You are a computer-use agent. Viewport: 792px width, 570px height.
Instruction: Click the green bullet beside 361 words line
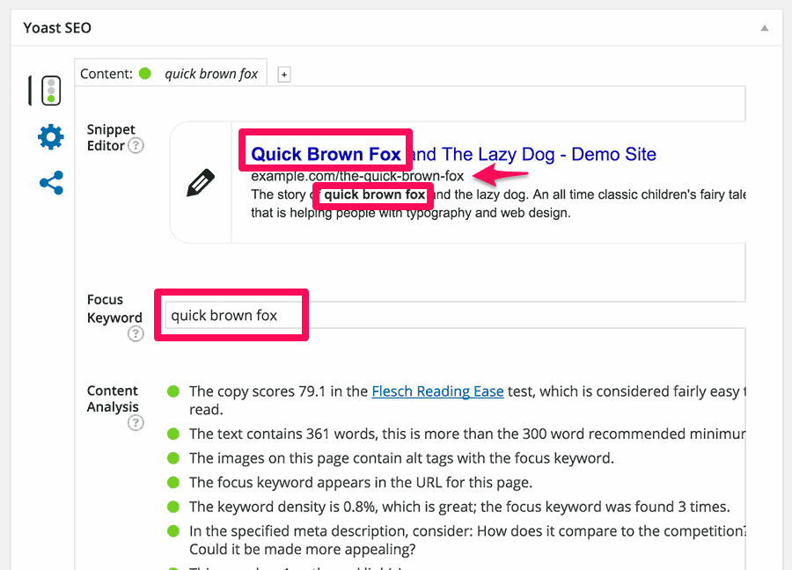[173, 434]
